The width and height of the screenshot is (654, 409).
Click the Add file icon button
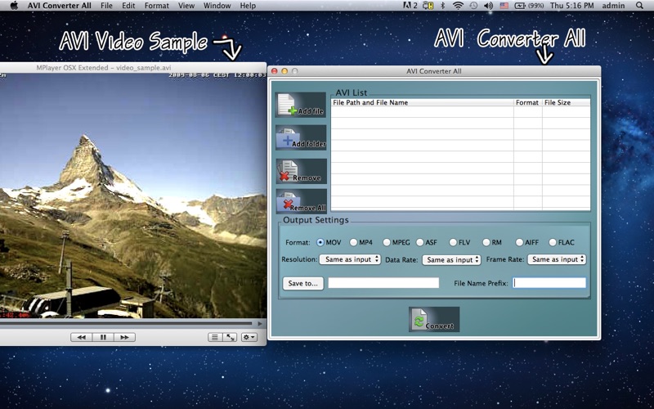pos(301,105)
